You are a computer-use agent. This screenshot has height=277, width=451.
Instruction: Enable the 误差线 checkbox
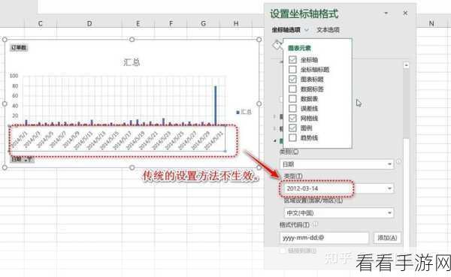(x=292, y=108)
